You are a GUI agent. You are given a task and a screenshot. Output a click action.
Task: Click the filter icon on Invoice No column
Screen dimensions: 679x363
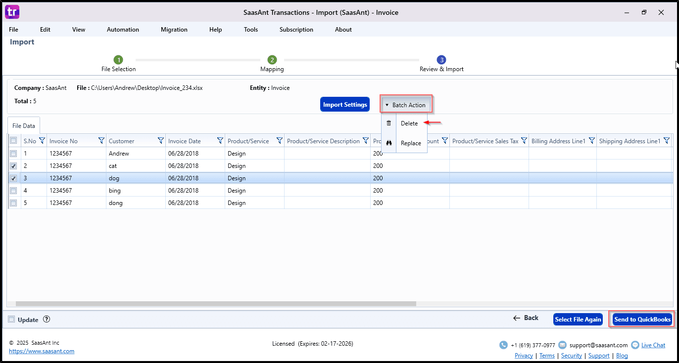pos(101,141)
